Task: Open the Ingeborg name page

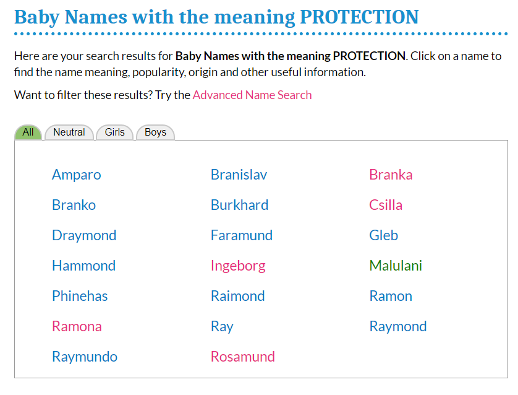Action: click(238, 266)
